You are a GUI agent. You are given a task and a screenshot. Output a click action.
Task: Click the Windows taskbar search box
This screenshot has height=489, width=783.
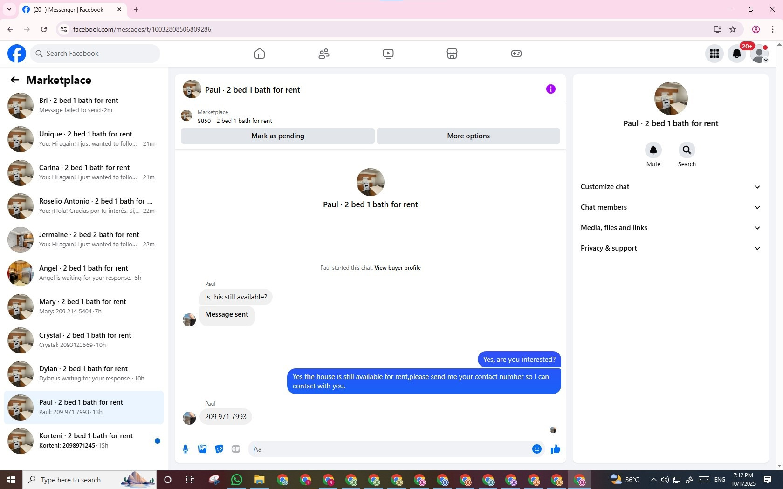coord(89,480)
